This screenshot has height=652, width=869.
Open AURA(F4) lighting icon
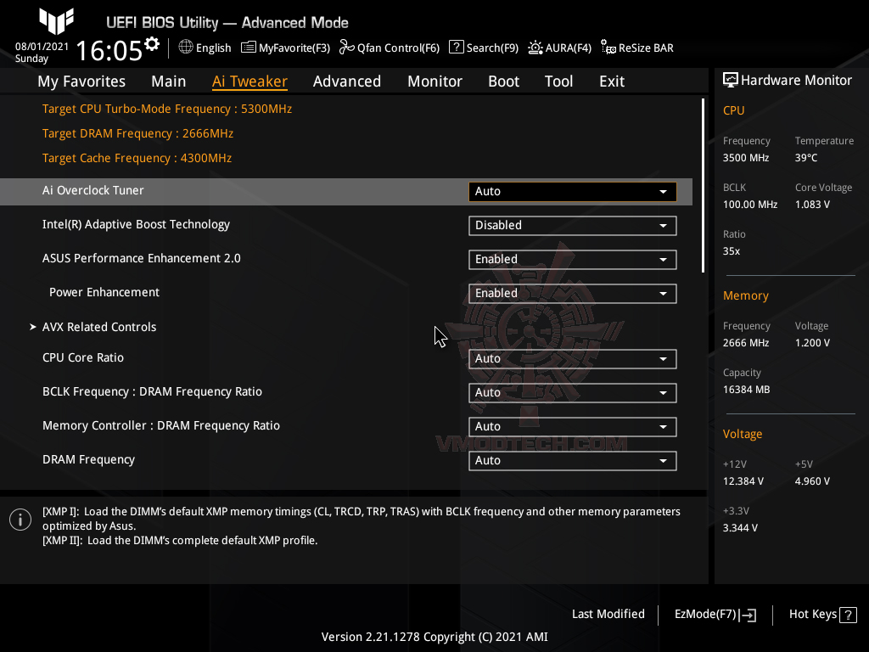point(535,48)
